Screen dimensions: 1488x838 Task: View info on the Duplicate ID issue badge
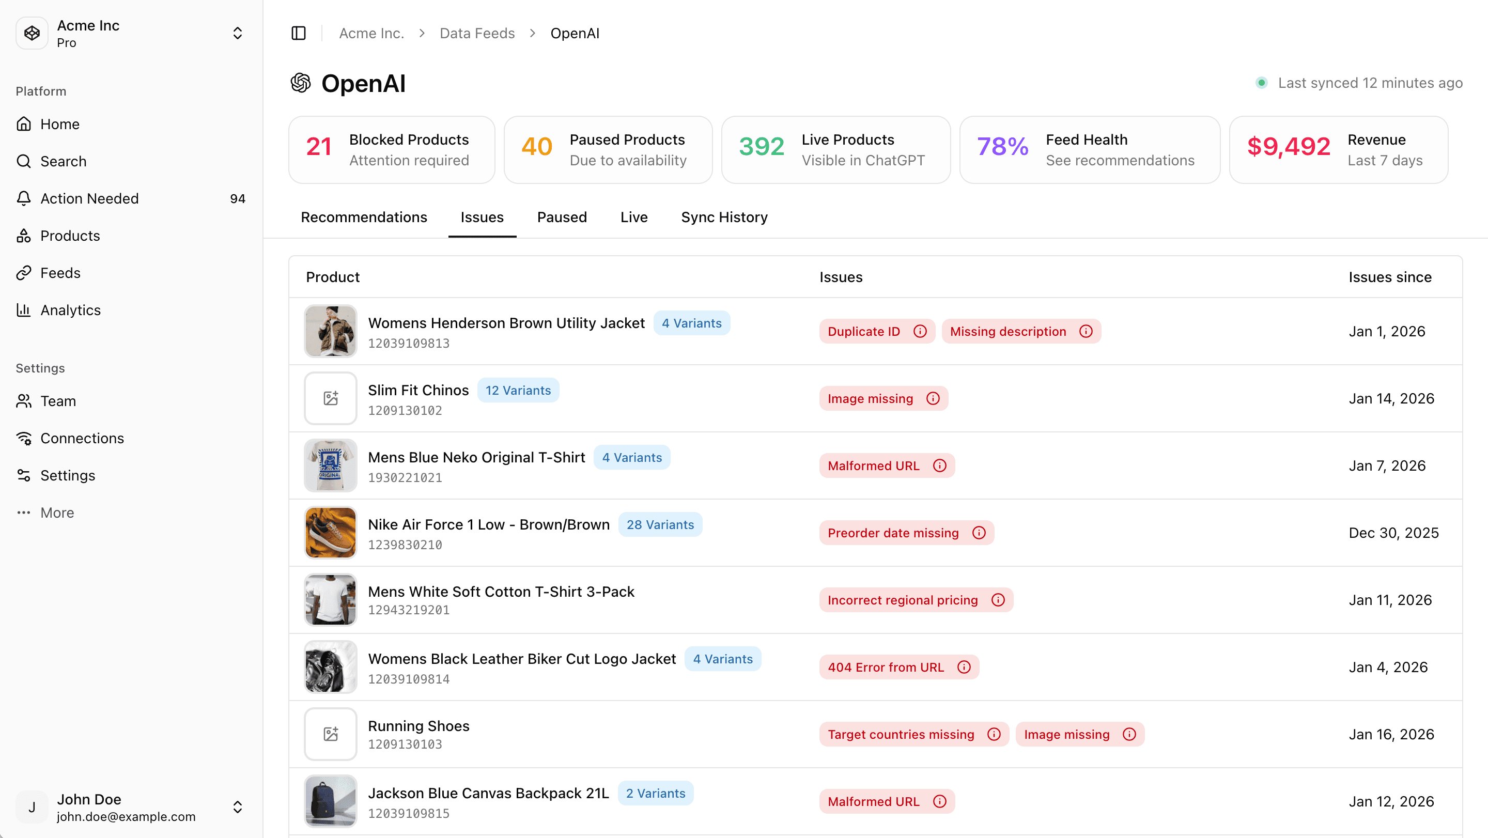click(921, 331)
